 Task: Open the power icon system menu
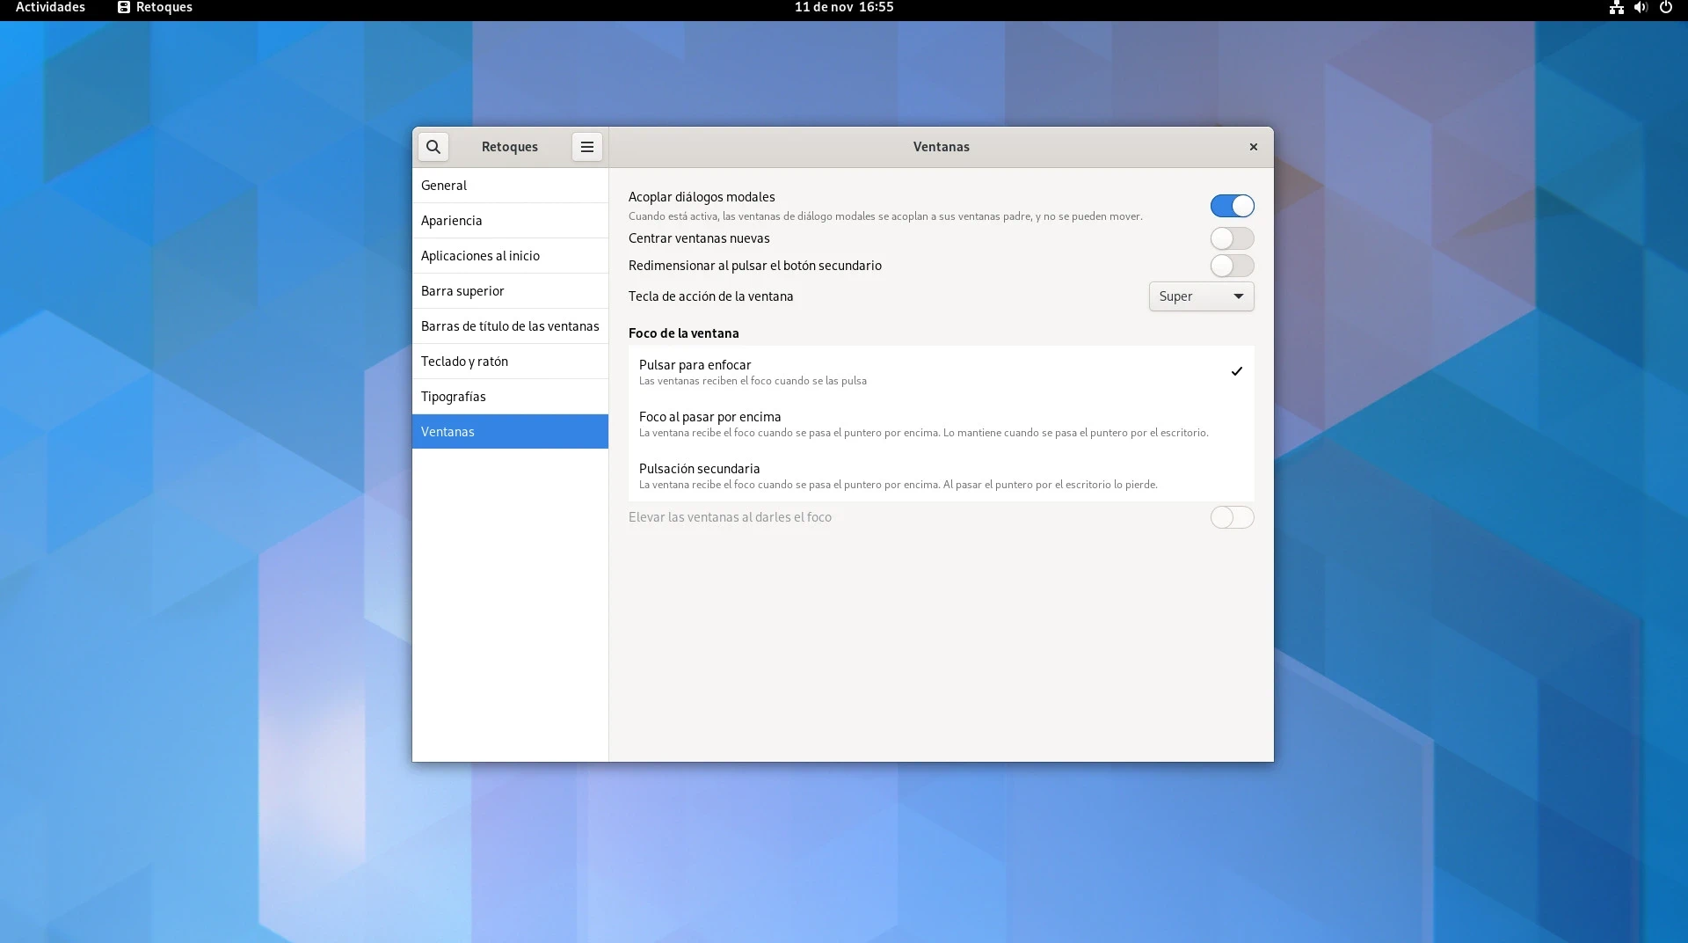pyautogui.click(x=1665, y=8)
